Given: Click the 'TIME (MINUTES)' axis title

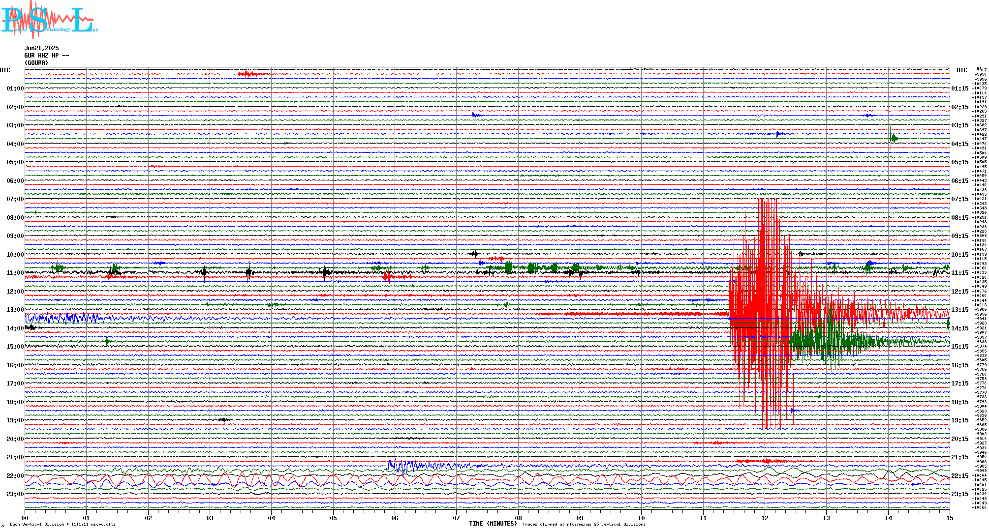Looking at the screenshot, I should tap(493, 524).
